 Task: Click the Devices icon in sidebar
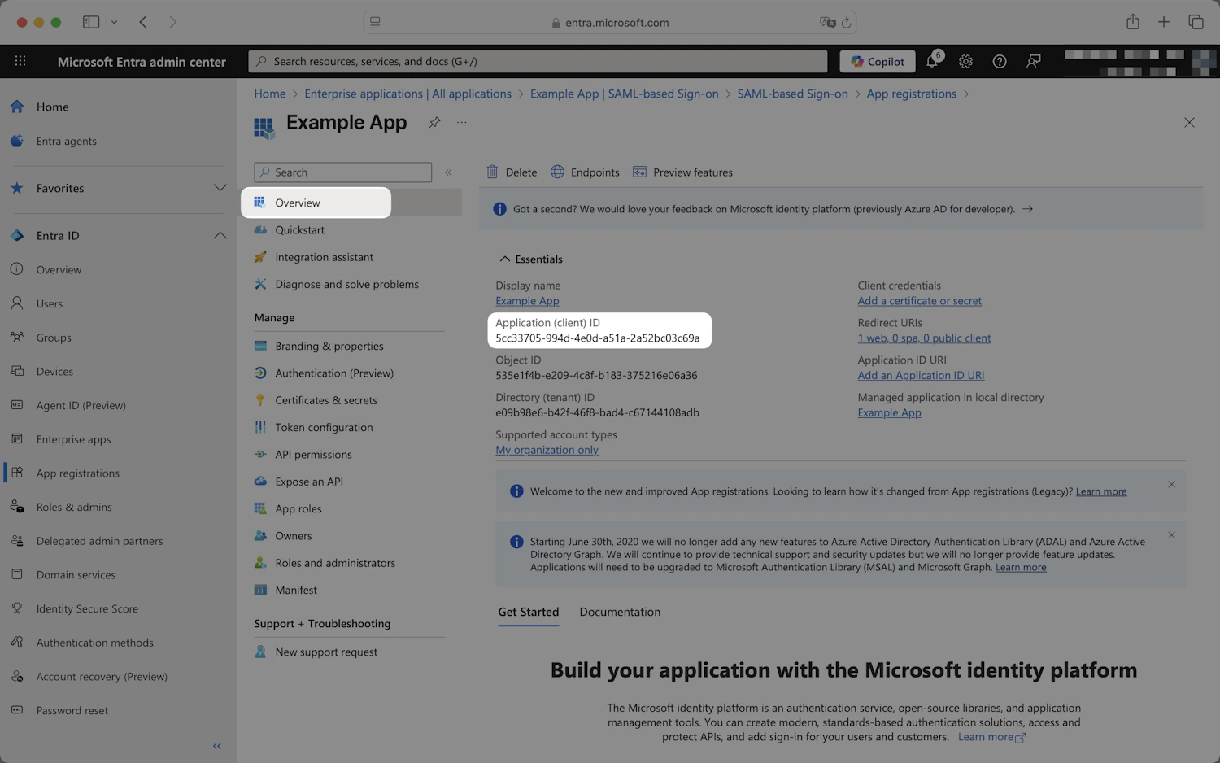pos(17,371)
